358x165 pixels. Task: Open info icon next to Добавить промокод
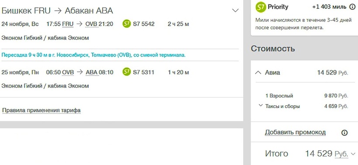coord(344,133)
